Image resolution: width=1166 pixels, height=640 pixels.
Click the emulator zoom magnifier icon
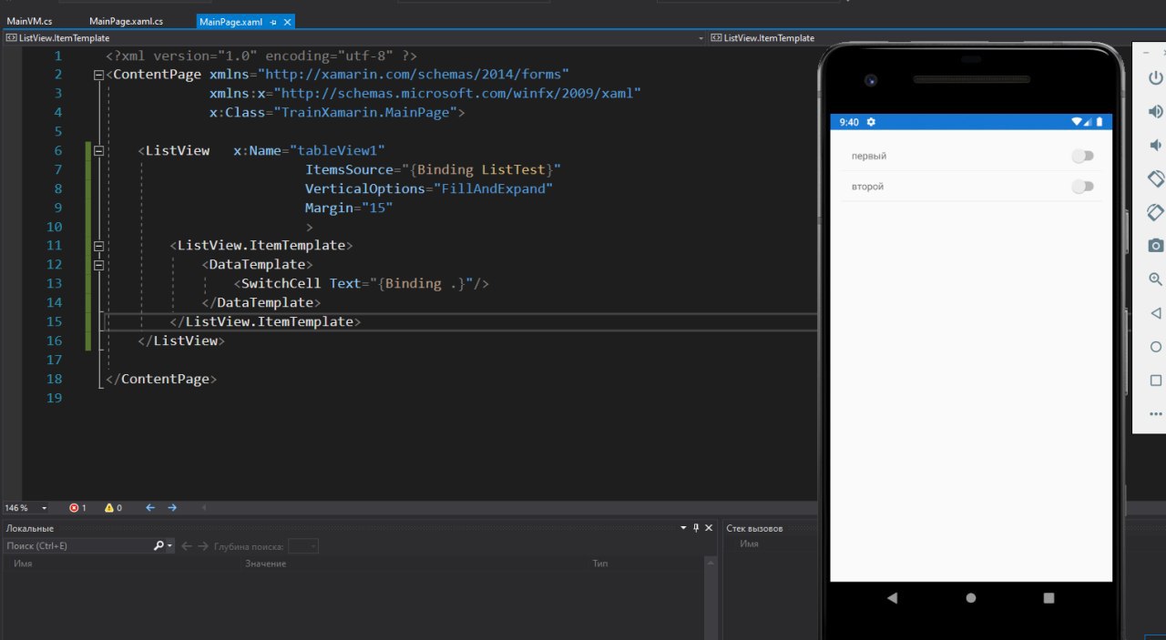[1155, 279]
